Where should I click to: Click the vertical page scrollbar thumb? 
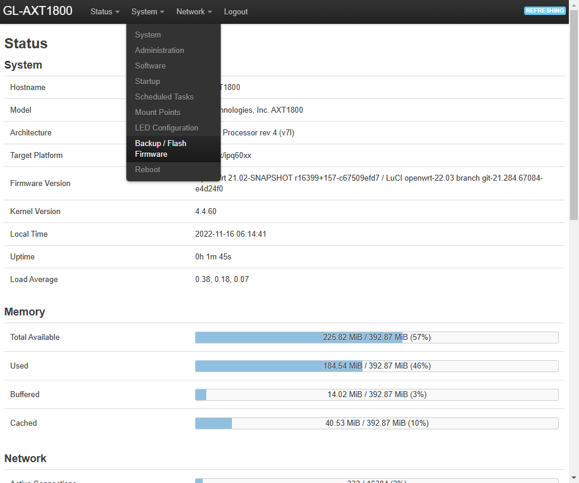pos(574,115)
